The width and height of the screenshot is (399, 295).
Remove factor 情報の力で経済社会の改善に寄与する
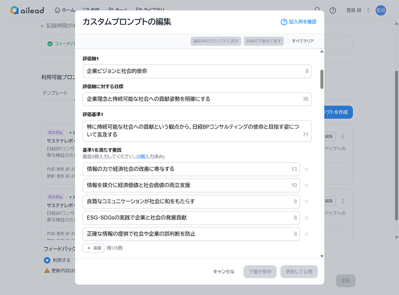click(x=306, y=169)
